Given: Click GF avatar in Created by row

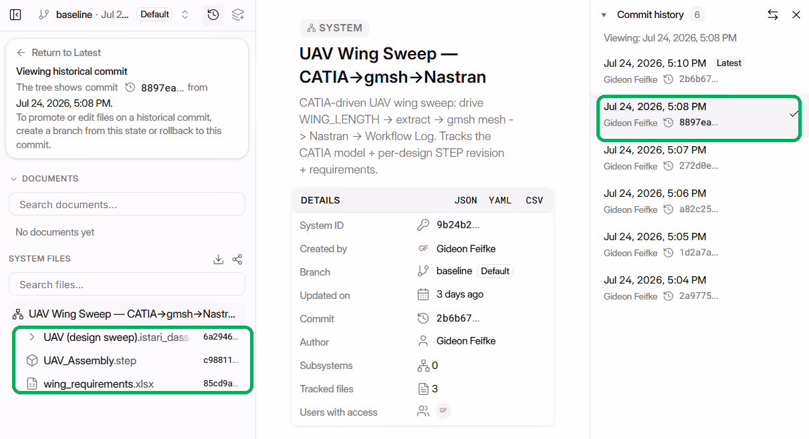Looking at the screenshot, I should tap(423, 248).
